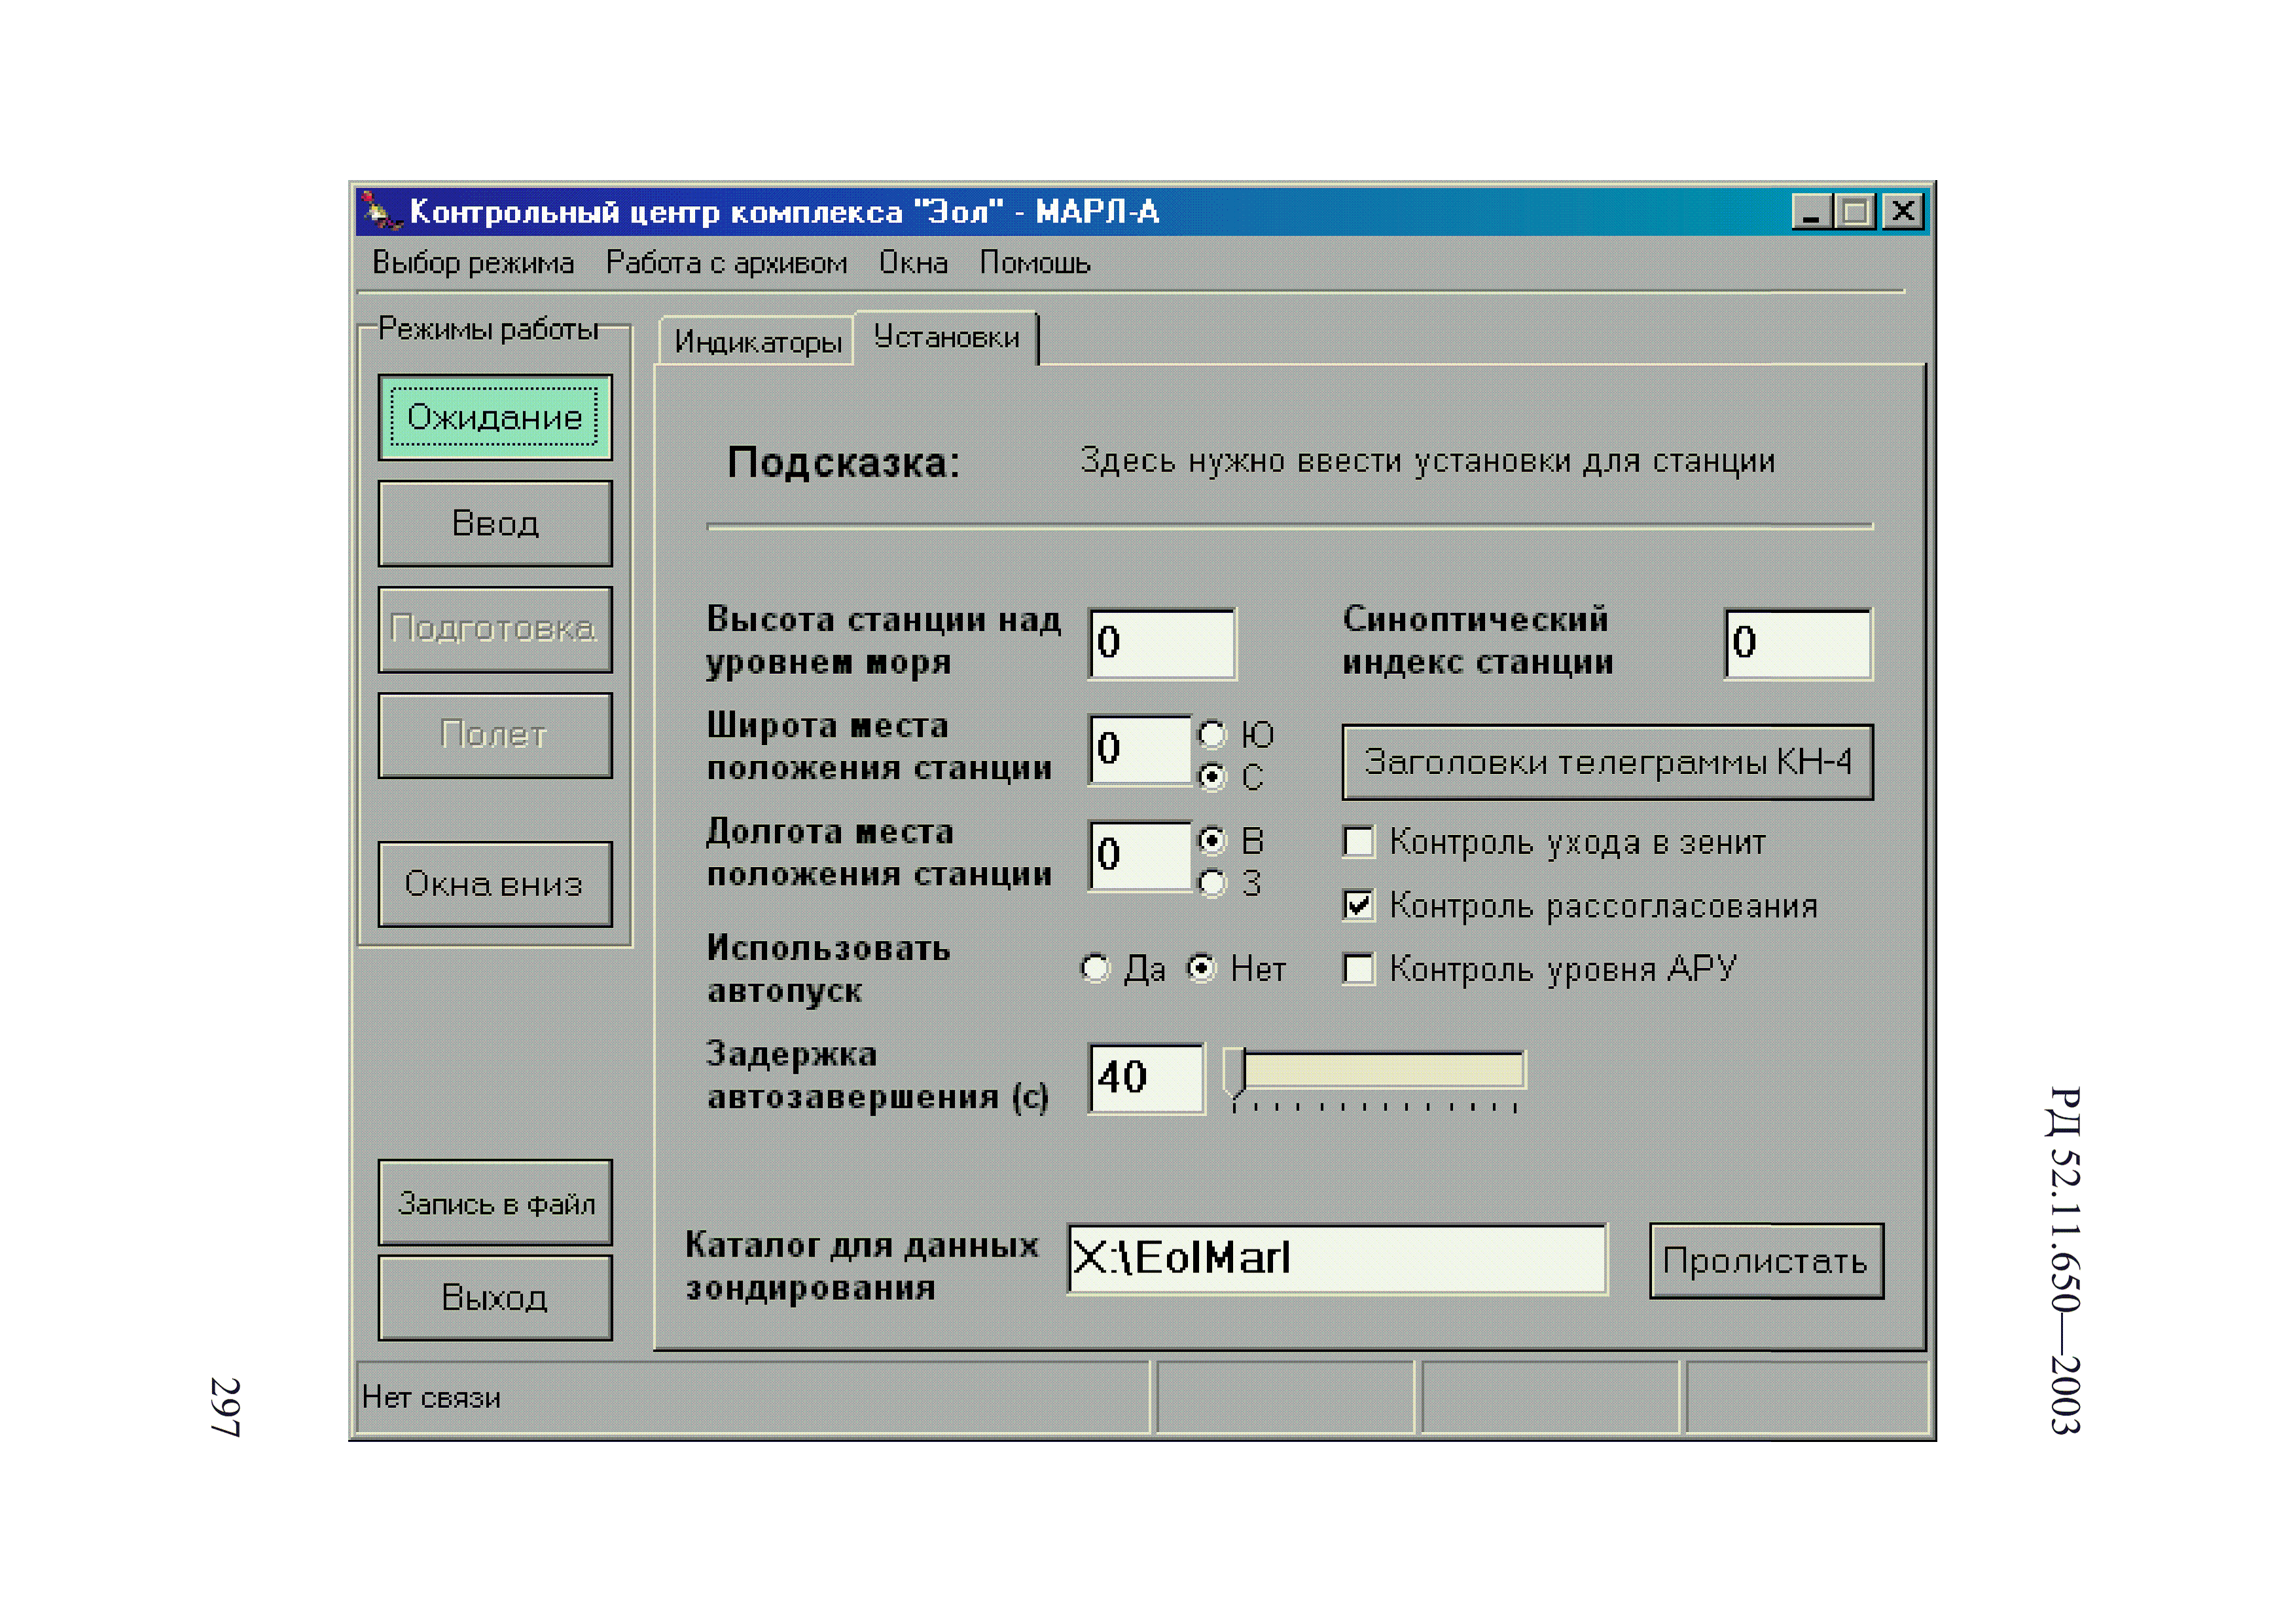
Task: Click the Нет связи status bar text
Action: pyautogui.click(x=431, y=1397)
